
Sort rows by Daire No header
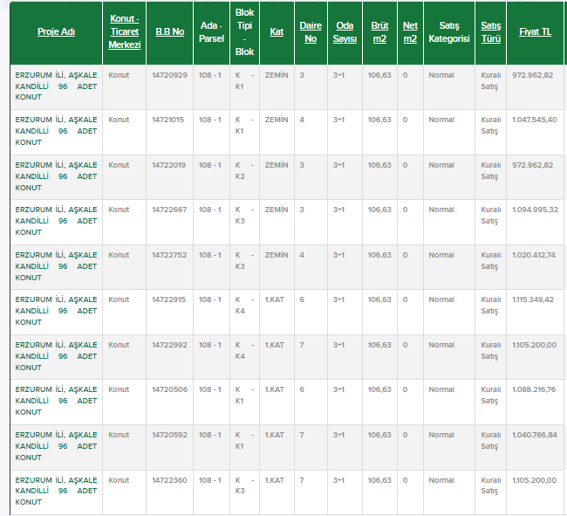point(310,32)
